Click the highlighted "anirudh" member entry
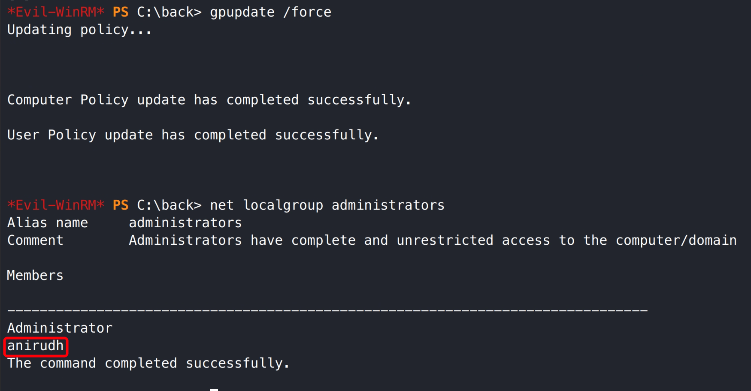 pyautogui.click(x=36, y=346)
